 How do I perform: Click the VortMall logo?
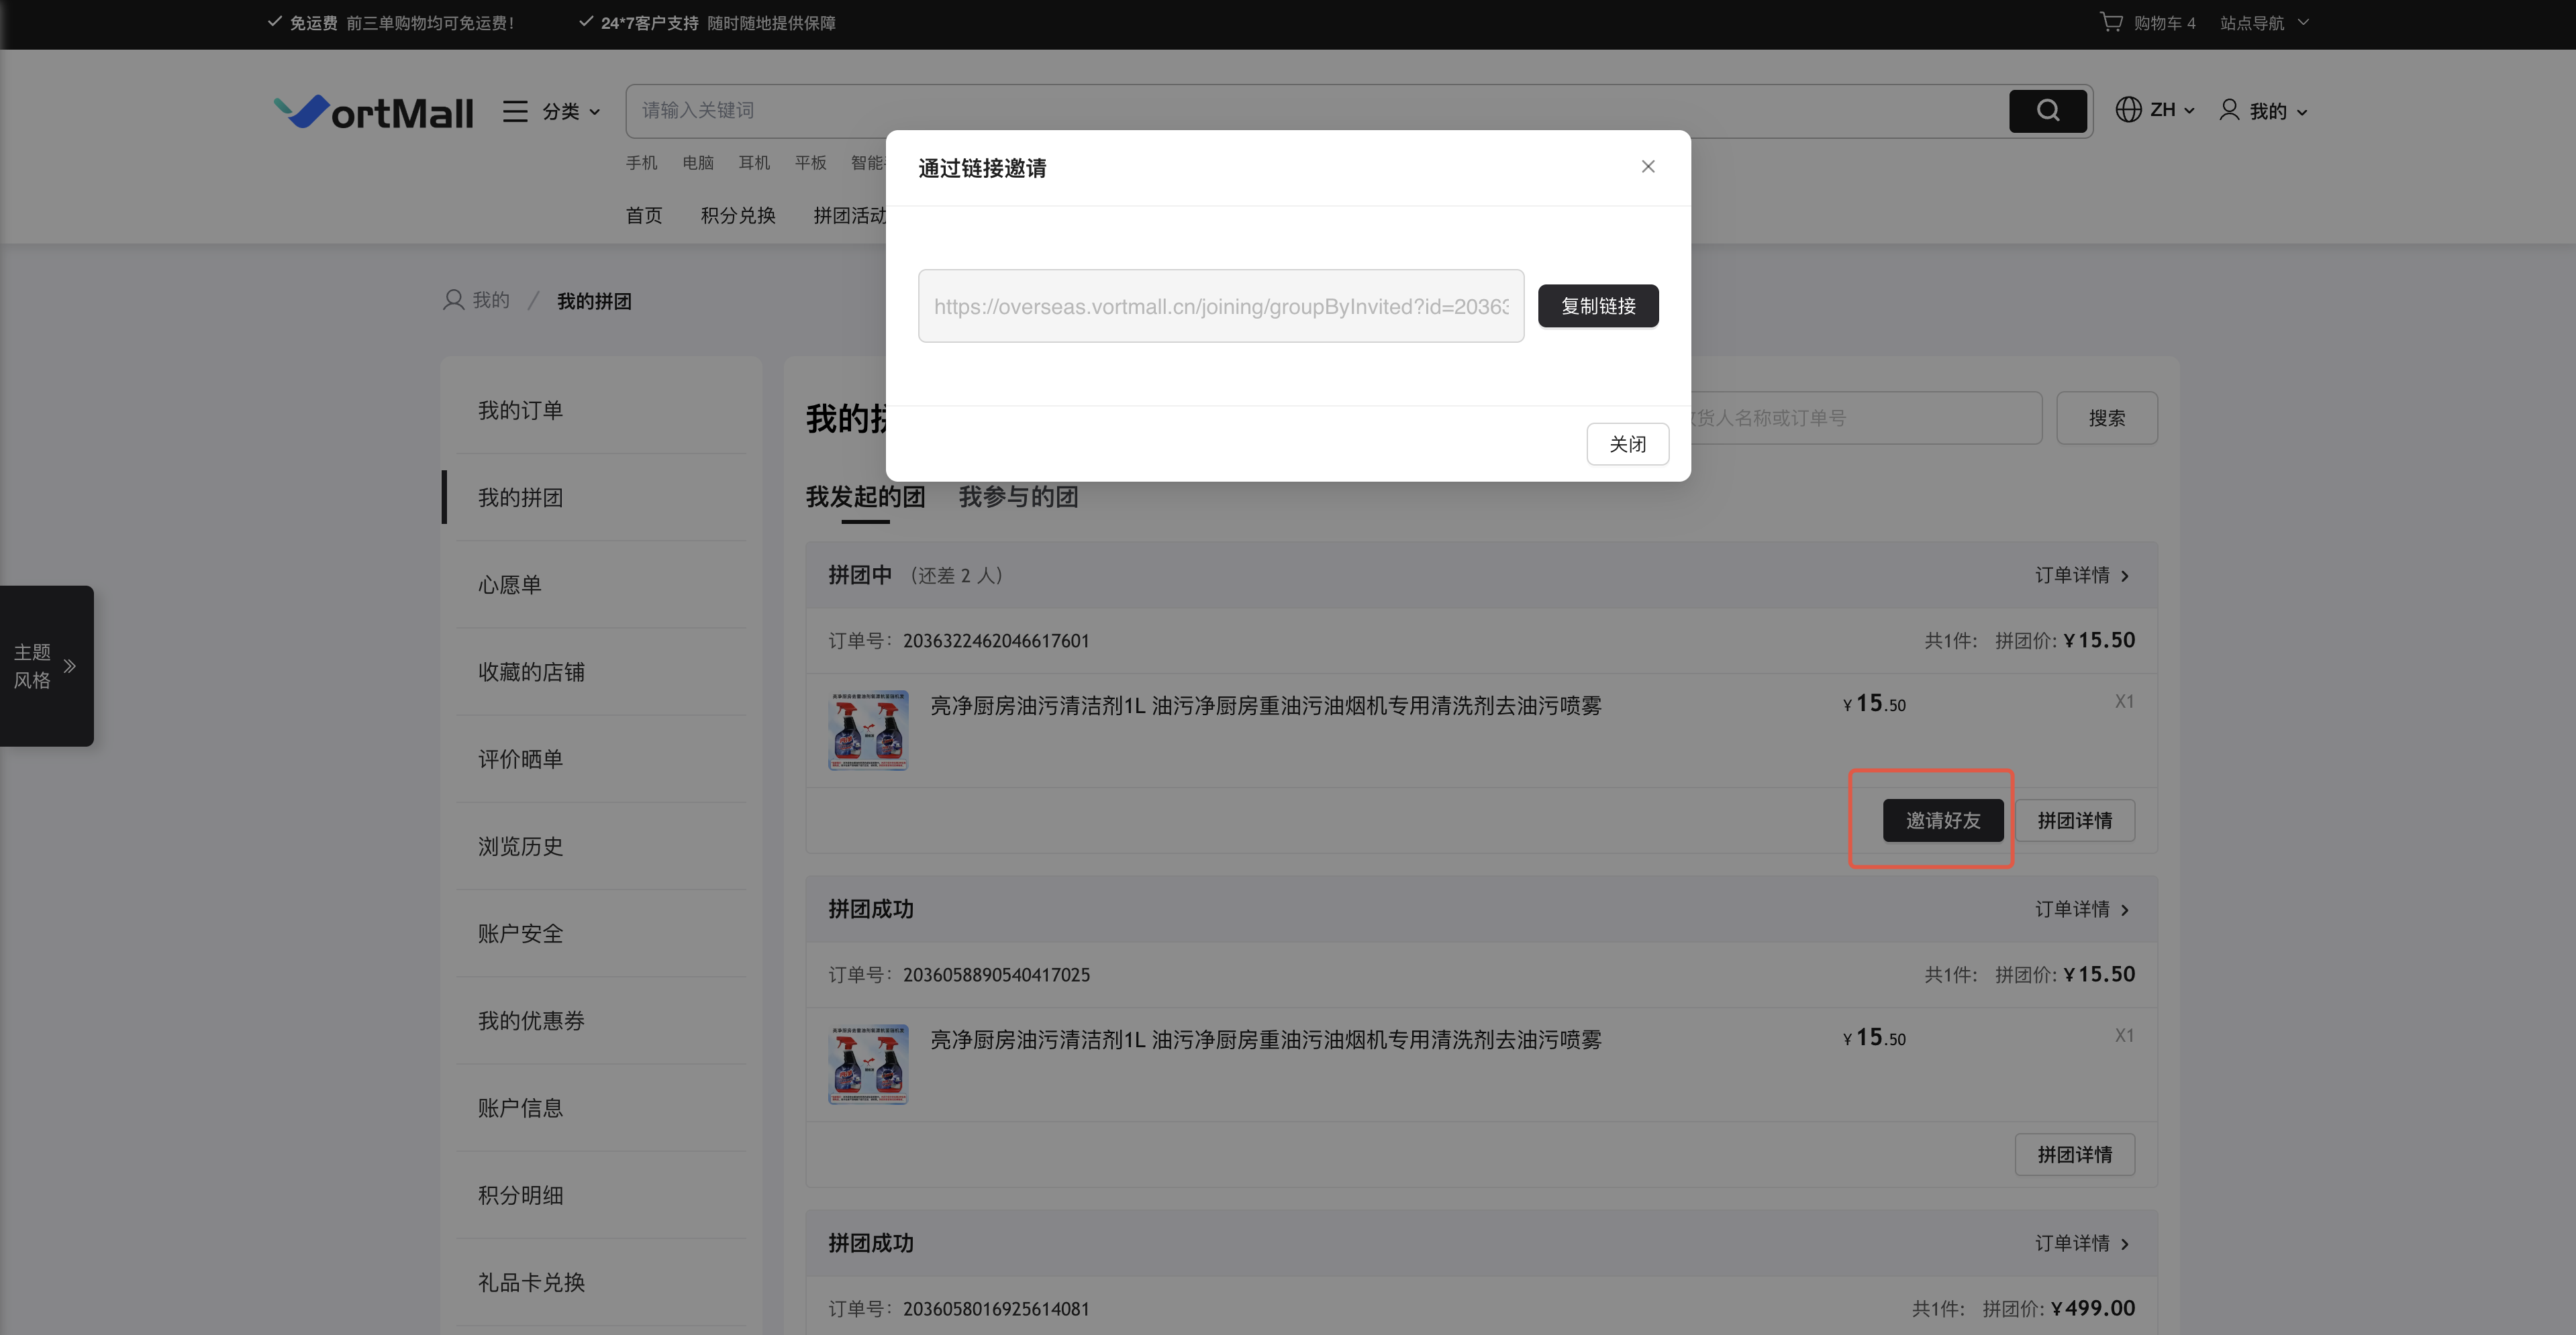[374, 112]
